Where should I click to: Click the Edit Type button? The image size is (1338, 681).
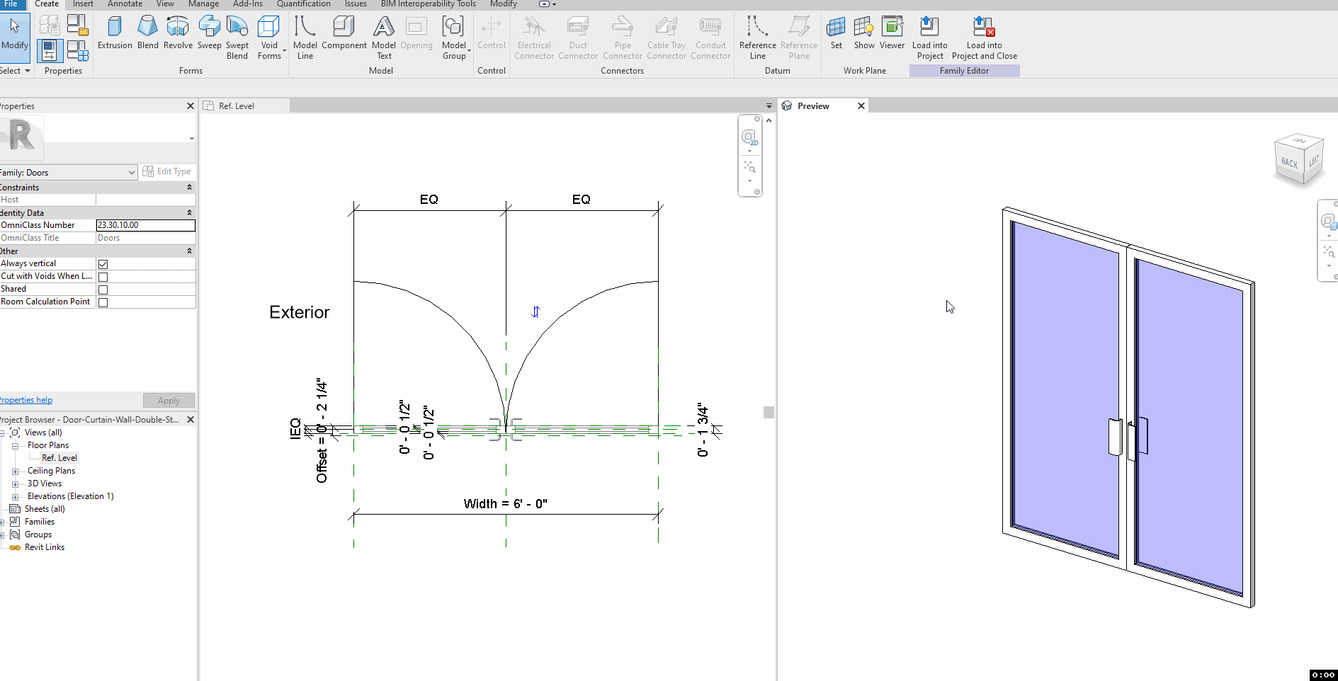(x=166, y=171)
